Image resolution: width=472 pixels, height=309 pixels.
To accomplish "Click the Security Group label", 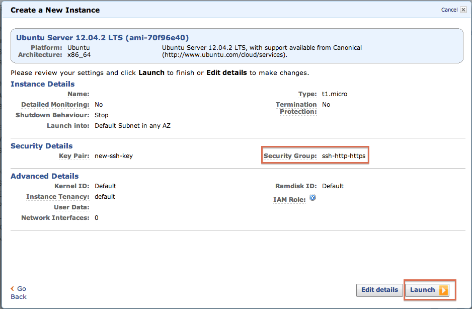I will (x=290, y=156).
